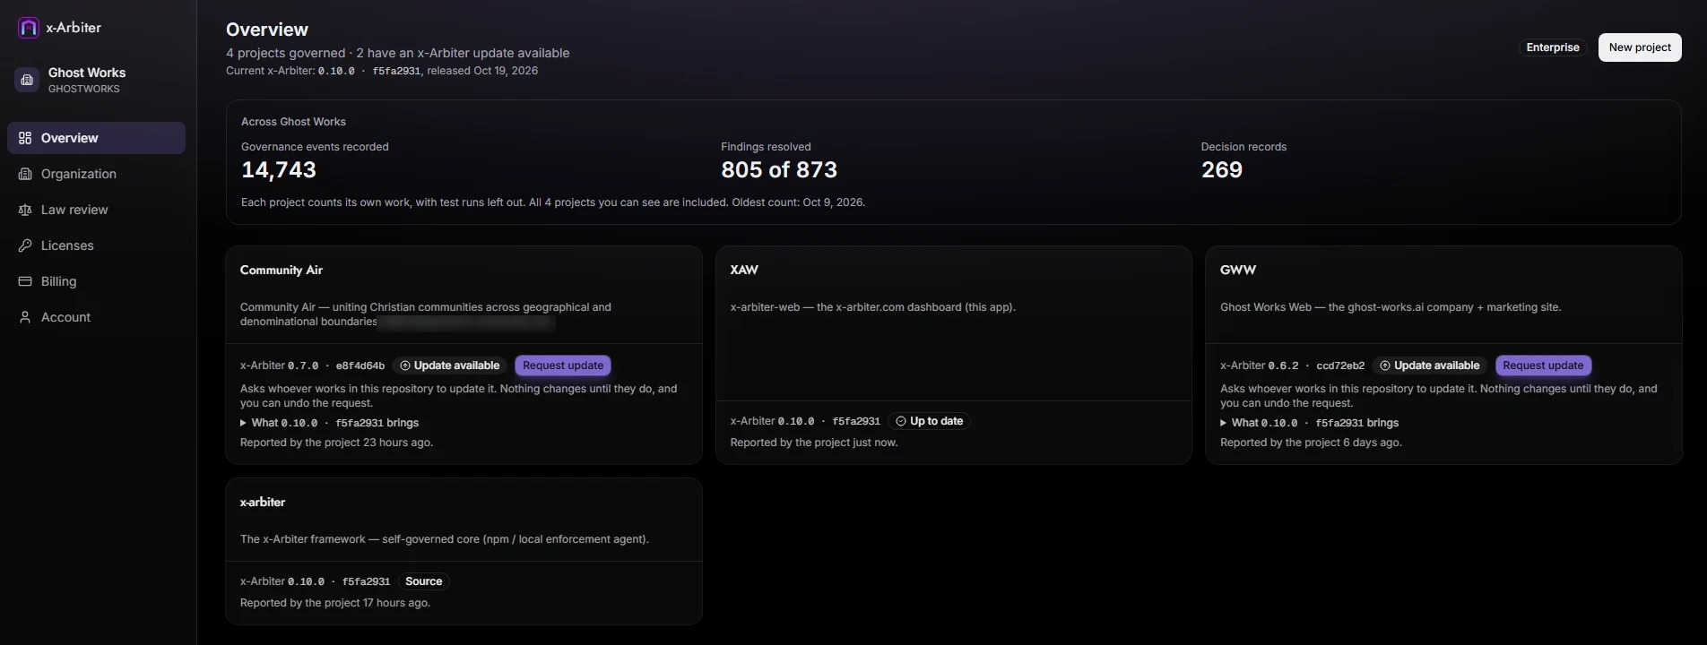Click 'Update available' label on Community Air
Image resolution: width=1707 pixels, height=645 pixels.
pos(456,365)
